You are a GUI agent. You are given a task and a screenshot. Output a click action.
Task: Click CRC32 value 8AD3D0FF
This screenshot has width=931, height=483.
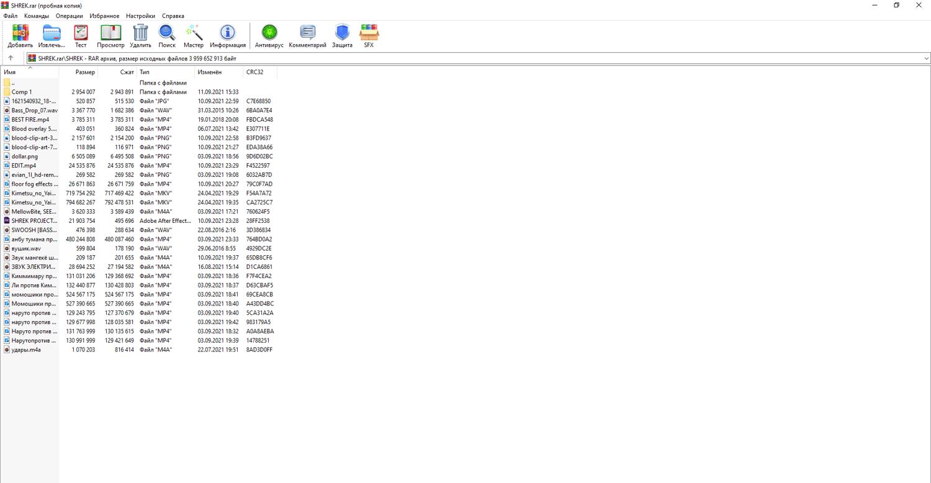pyautogui.click(x=259, y=350)
